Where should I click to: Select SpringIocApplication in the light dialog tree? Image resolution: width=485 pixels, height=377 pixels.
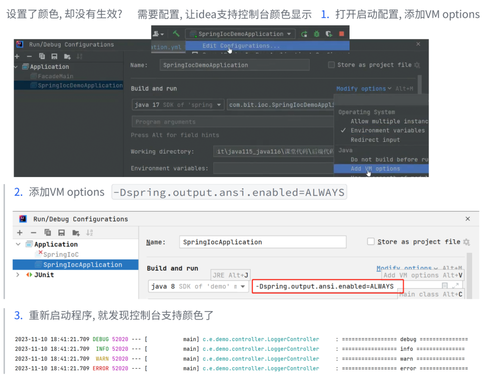click(75, 264)
